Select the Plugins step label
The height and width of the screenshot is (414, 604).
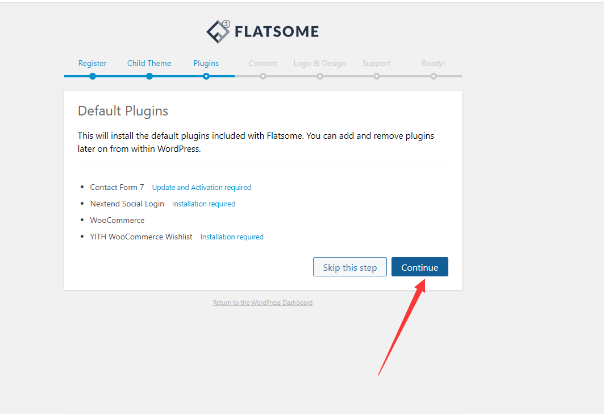tap(206, 63)
